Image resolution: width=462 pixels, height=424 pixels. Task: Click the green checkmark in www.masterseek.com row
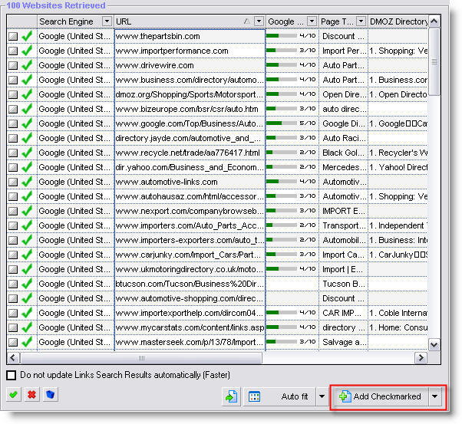click(27, 342)
